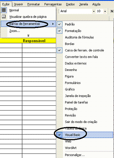Image resolution: width=114 pixels, height=158 pixels.
Task: Show the Gráfico toolbar
Action: [85, 89]
